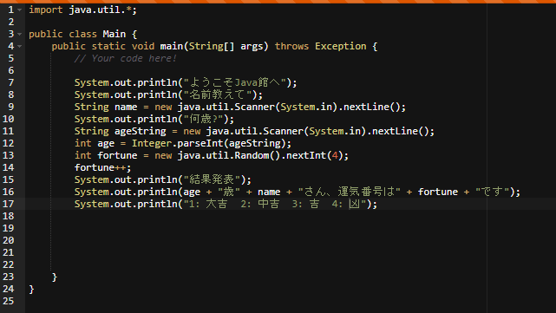Click the comment '// Your code here!'
This screenshot has width=556, height=313.
point(126,58)
